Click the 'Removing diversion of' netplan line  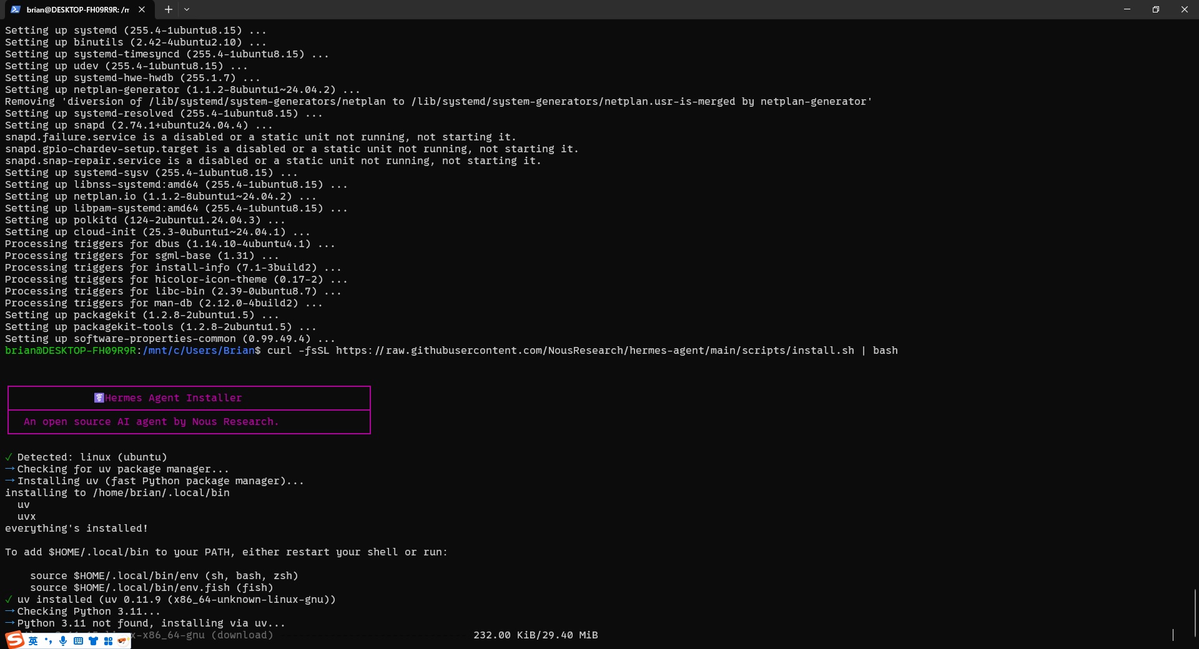pos(439,102)
